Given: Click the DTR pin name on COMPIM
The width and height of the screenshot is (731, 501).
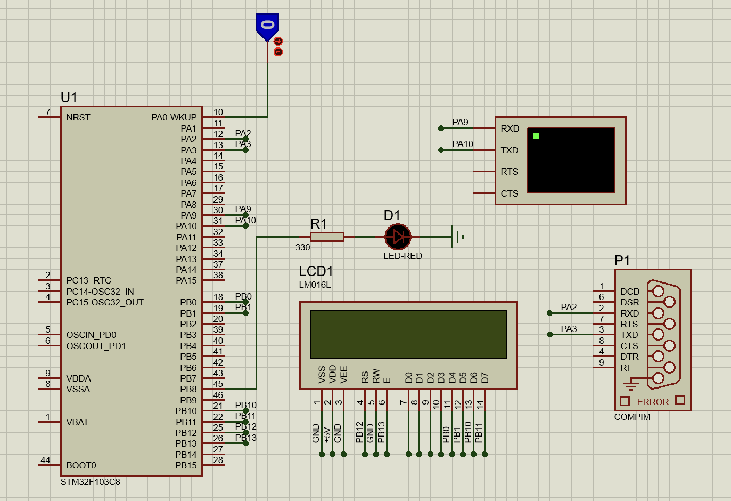Looking at the screenshot, I should (629, 357).
